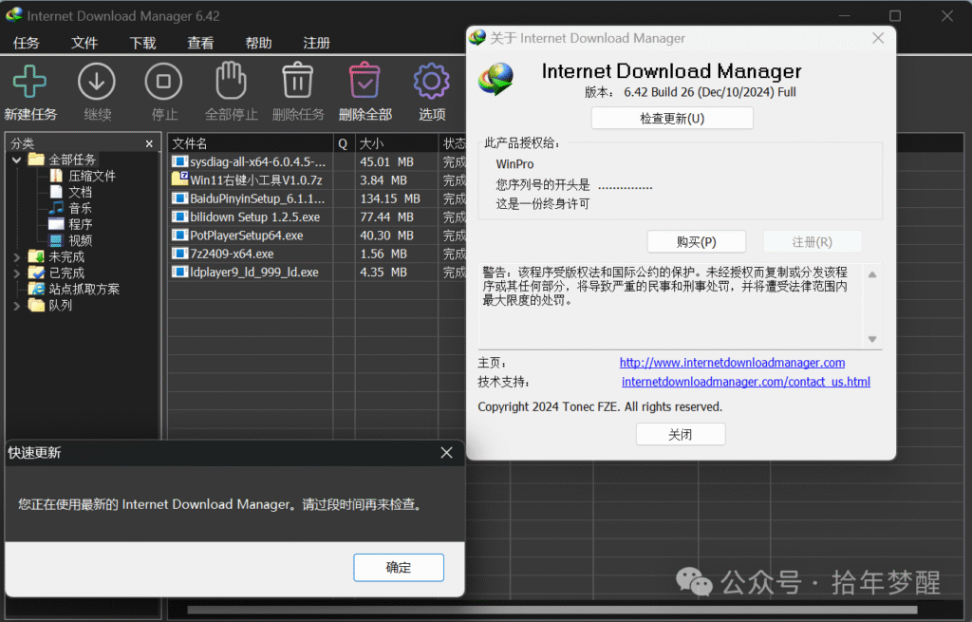Open the 文件 menu
Viewport: 972px width, 622px height.
click(84, 43)
